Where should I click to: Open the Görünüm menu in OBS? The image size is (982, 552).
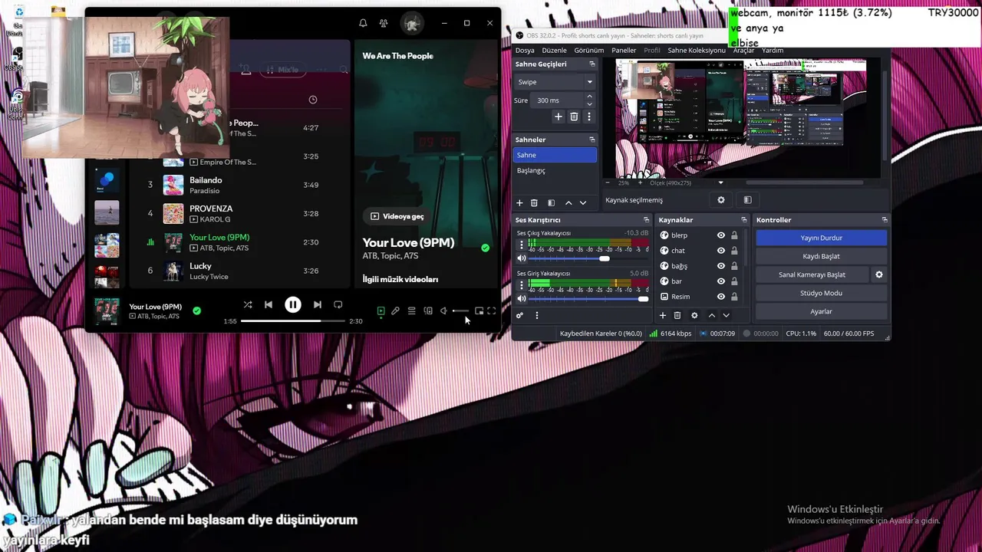589,50
